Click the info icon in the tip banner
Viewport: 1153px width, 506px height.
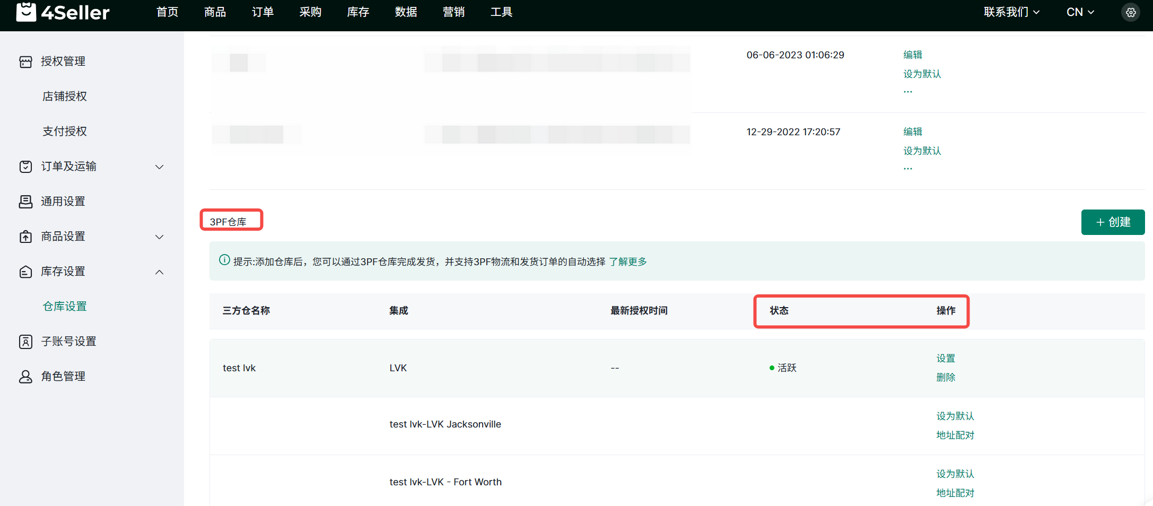coord(224,260)
